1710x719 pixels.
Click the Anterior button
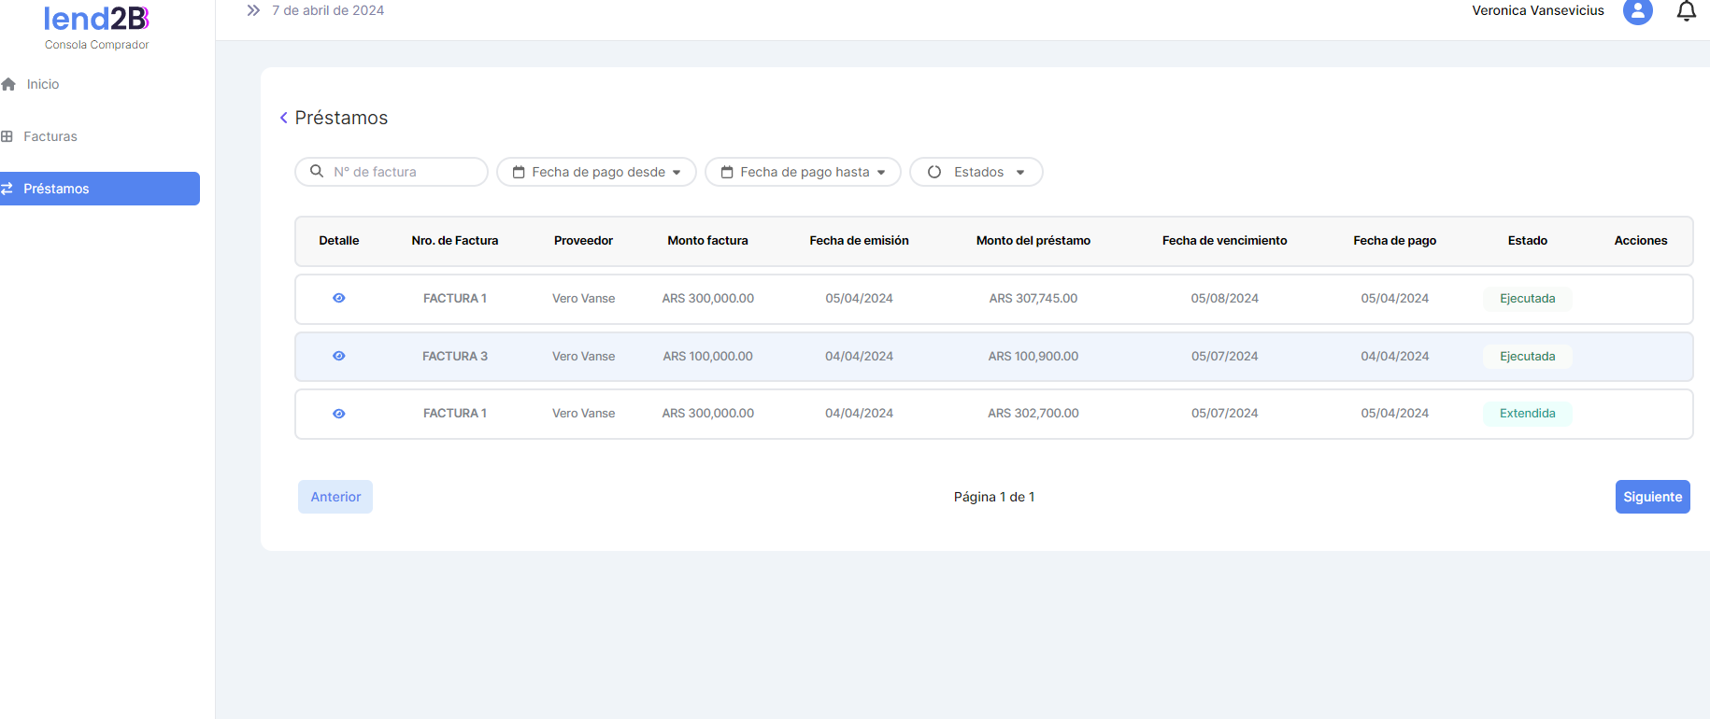335,497
